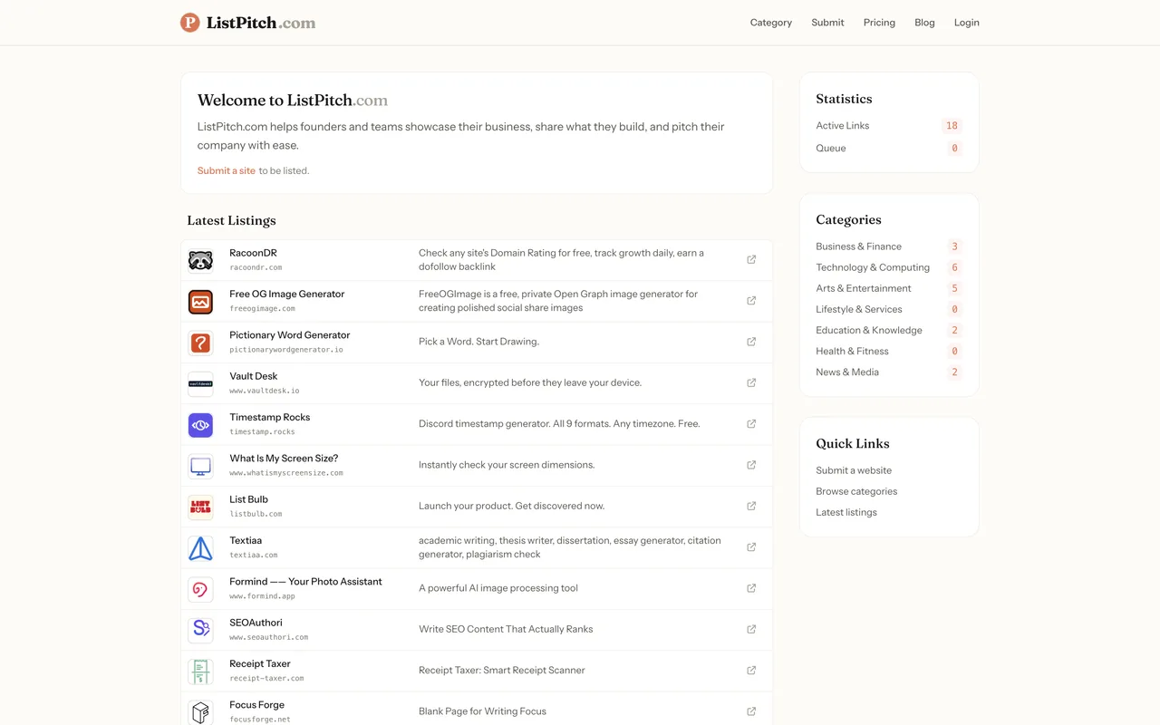Click List Bulb listing title
Image resolution: width=1160 pixels, height=725 pixels.
click(248, 499)
